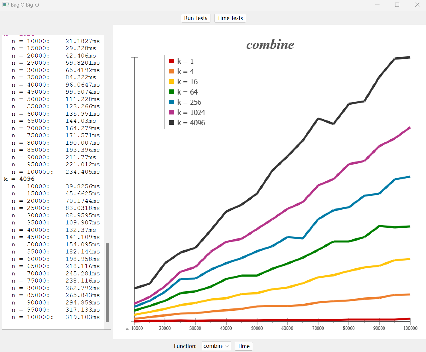This screenshot has width=426, height=352.
Task: Click the value 42.406ms
Action: (x=81, y=56)
